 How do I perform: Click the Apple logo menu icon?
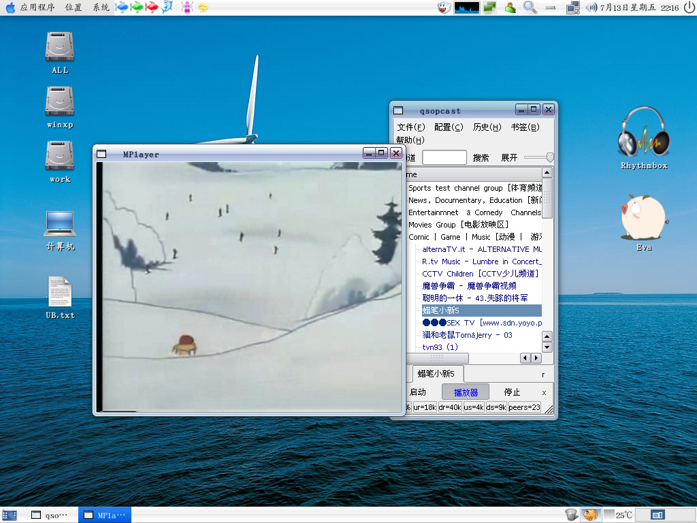pos(10,7)
